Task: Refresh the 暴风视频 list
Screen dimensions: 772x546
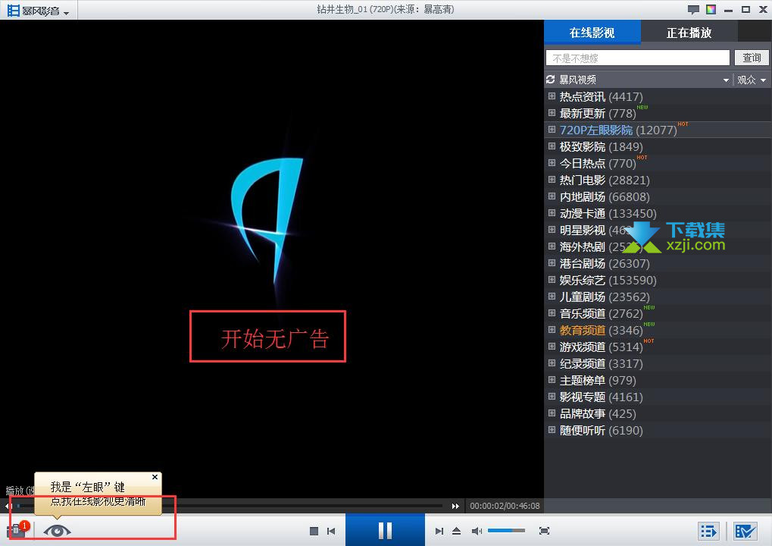Action: [x=551, y=80]
